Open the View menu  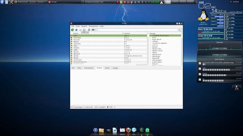pyautogui.click(x=77, y=26)
